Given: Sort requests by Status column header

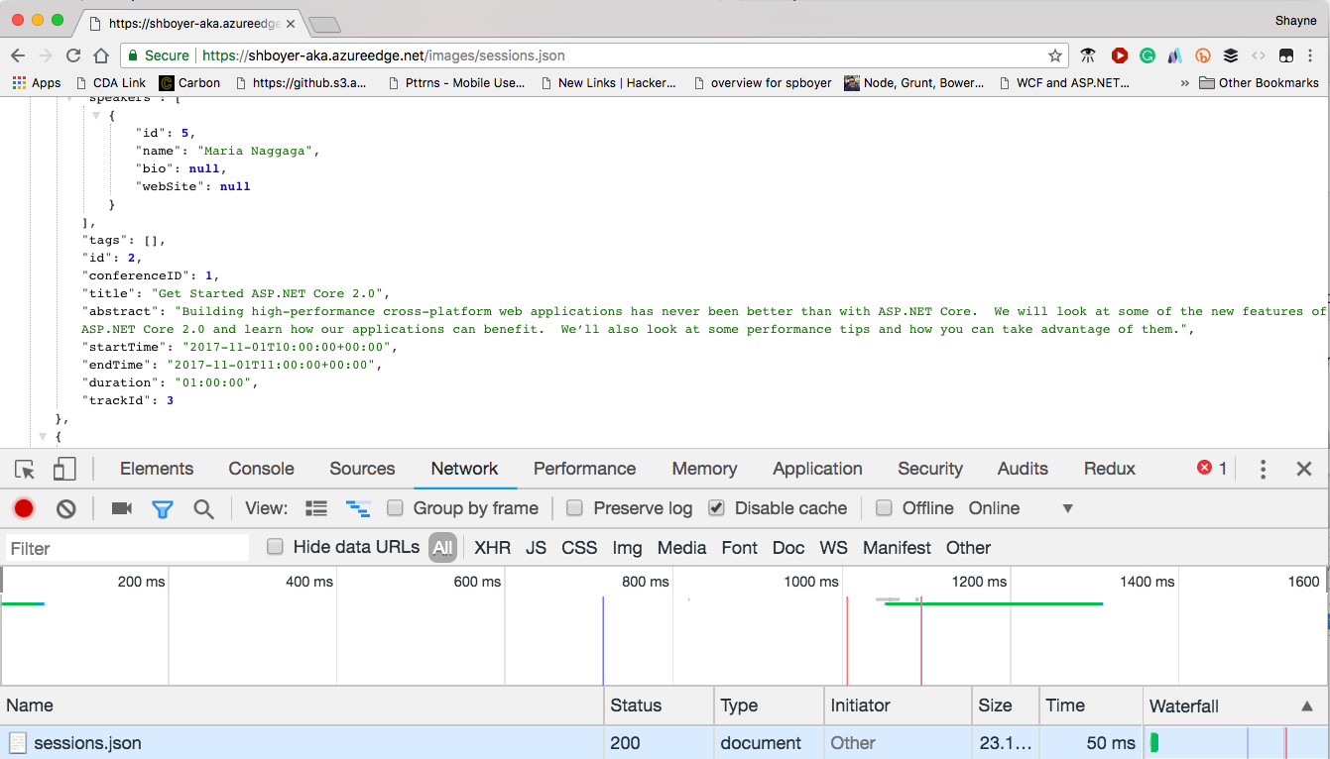Looking at the screenshot, I should click(659, 705).
